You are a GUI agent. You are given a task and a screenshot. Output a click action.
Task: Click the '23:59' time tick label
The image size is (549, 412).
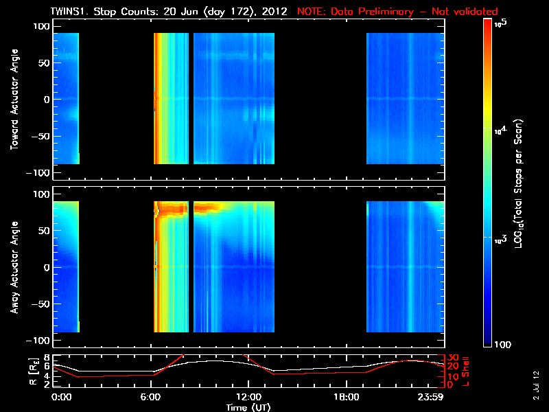coord(430,398)
